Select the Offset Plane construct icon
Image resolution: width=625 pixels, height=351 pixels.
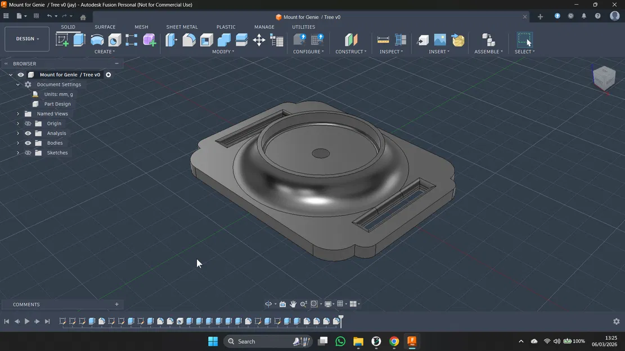coord(351,40)
